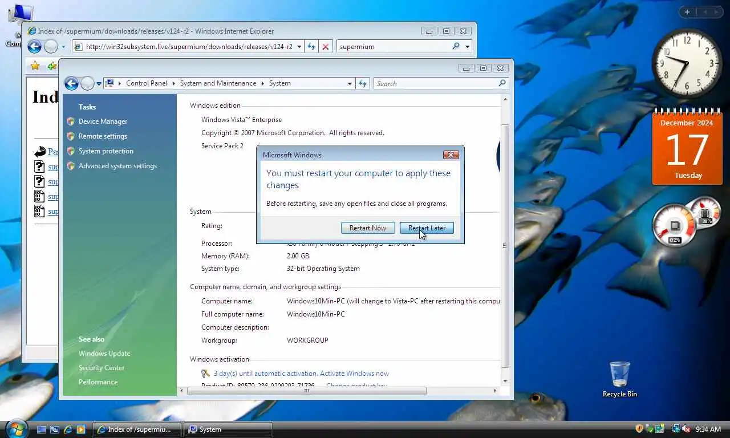The image size is (730, 438).
Task: Select Control Panel in breadcrumb
Action: pyautogui.click(x=147, y=83)
